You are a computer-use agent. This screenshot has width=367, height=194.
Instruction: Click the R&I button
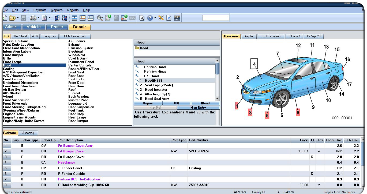(x=177, y=103)
